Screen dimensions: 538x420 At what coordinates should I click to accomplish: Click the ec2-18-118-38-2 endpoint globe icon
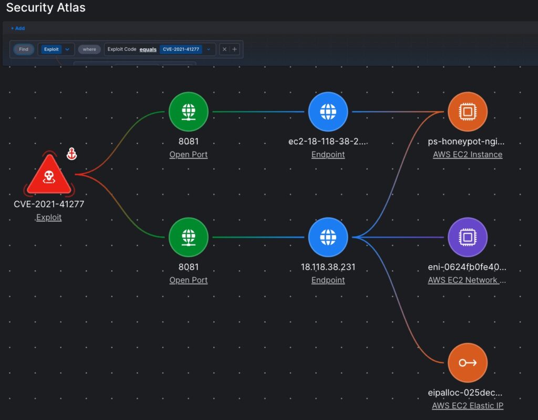click(x=328, y=112)
